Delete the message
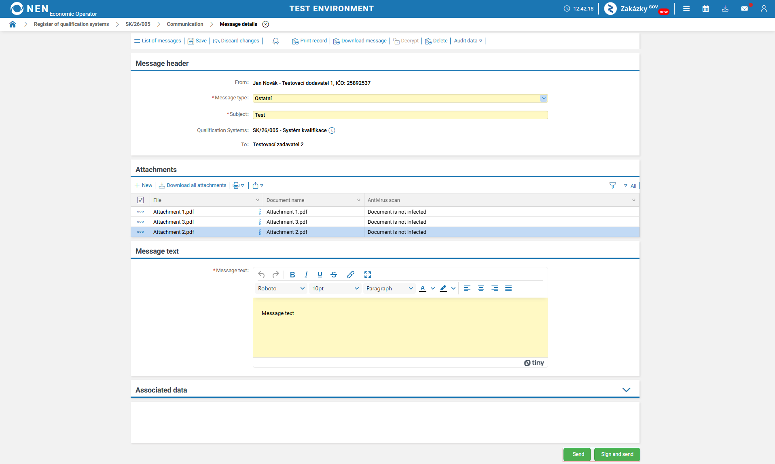This screenshot has height=464, width=775. 436,41
